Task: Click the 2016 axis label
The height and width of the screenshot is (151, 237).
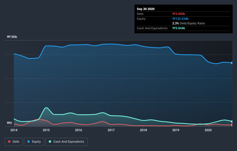Action: [x=79, y=130]
